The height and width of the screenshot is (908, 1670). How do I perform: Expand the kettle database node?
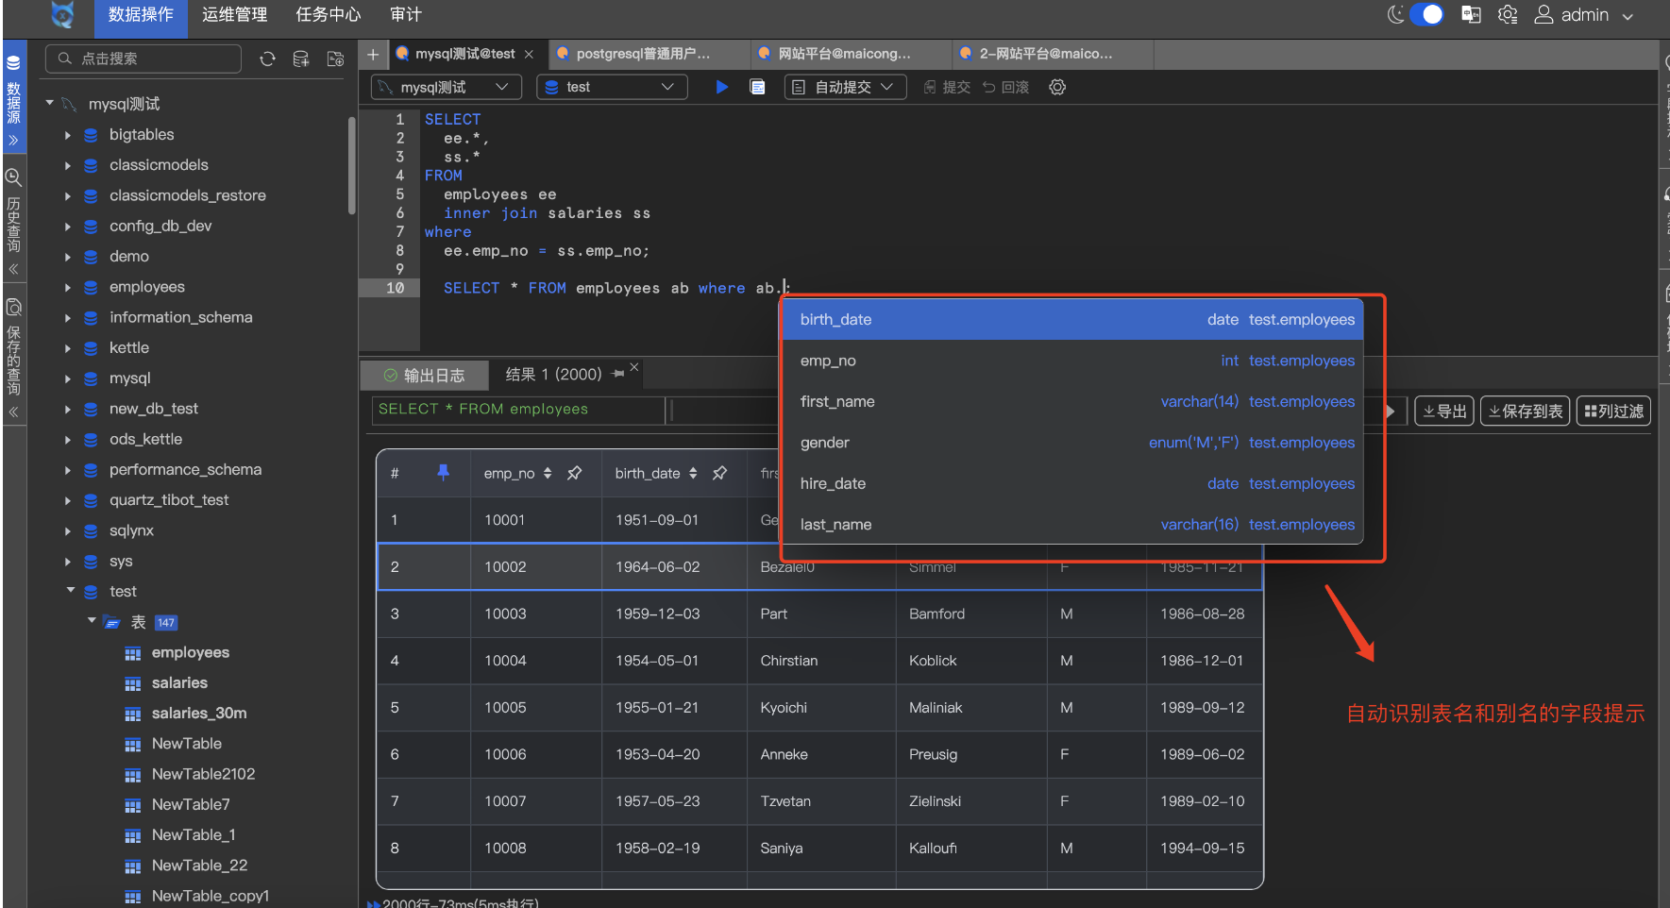tap(68, 348)
